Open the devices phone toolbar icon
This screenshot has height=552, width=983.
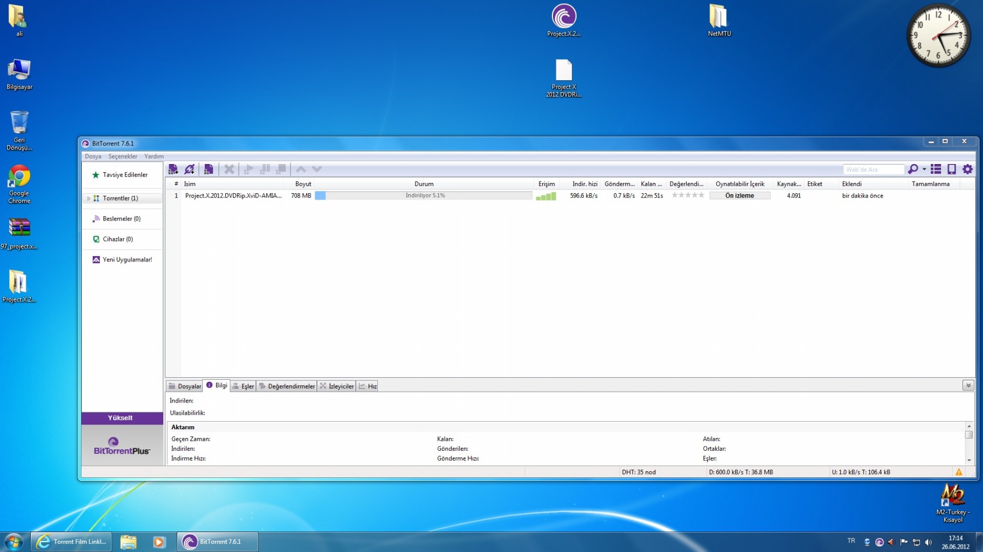click(x=952, y=169)
